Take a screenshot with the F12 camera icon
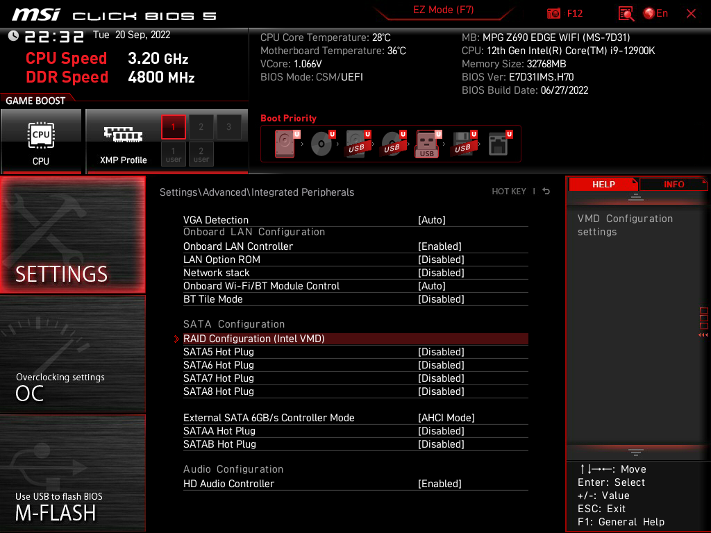711x533 pixels. point(553,14)
